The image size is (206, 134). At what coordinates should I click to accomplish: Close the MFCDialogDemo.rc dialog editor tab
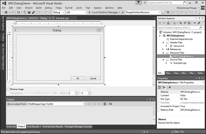click(53, 18)
